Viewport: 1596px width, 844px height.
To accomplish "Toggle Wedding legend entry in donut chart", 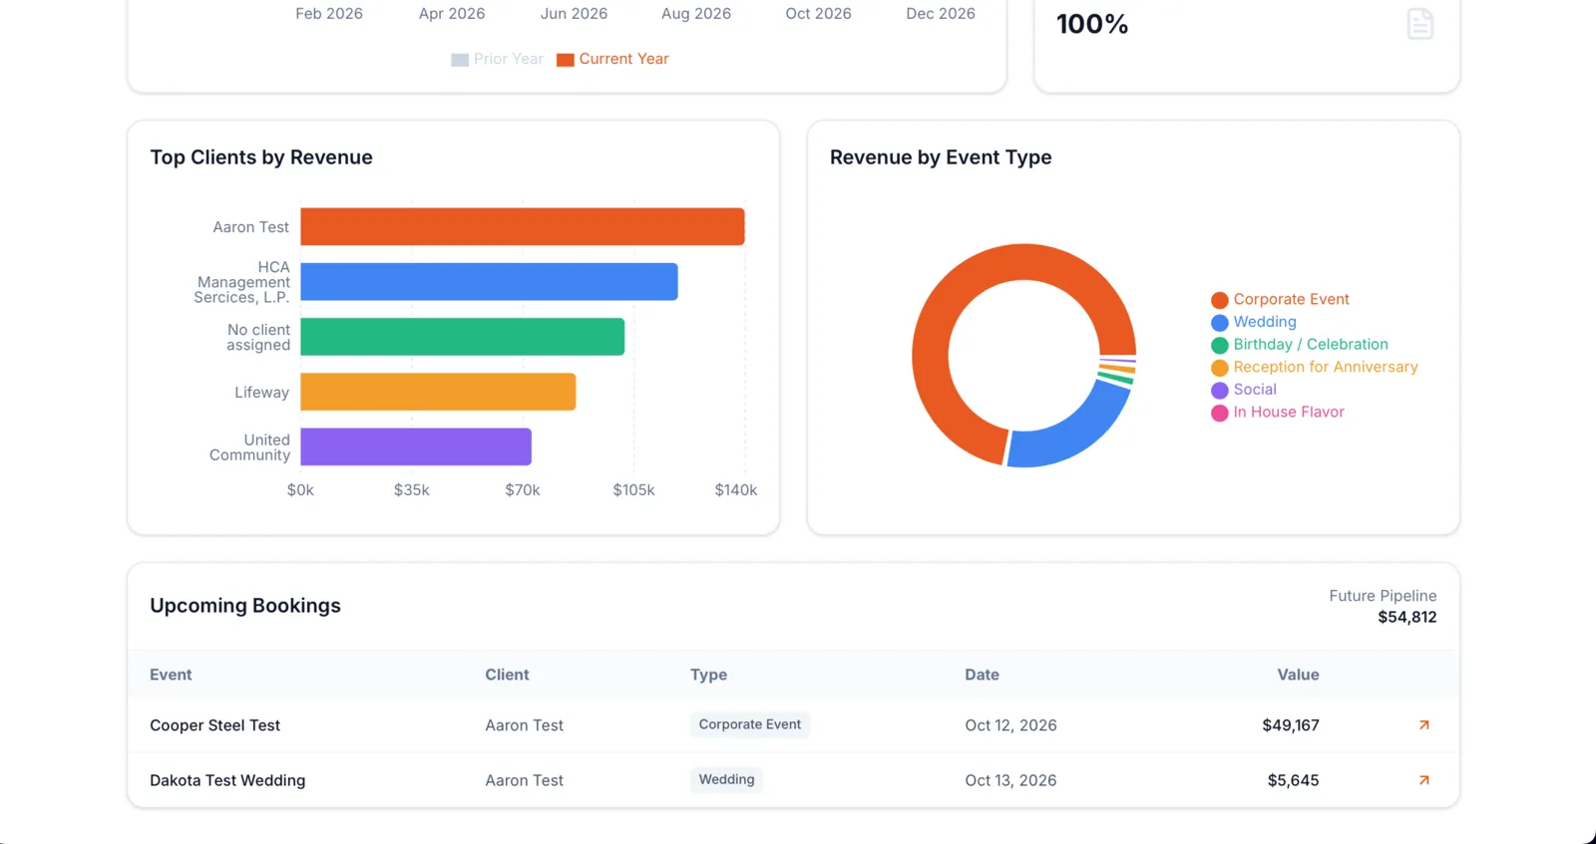I will [1254, 322].
